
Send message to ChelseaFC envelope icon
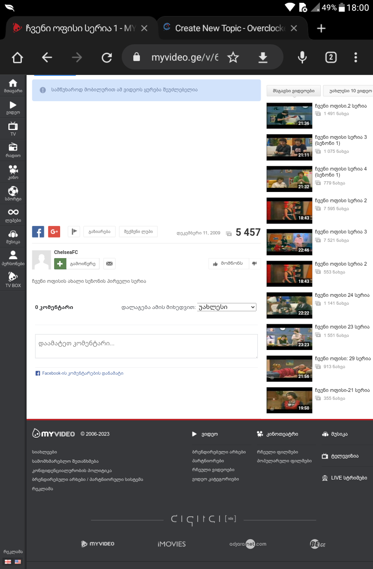point(109,264)
